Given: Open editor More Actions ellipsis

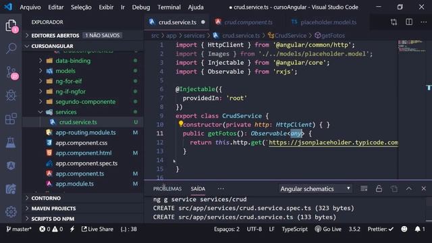Looking at the screenshot, I should [x=424, y=22].
